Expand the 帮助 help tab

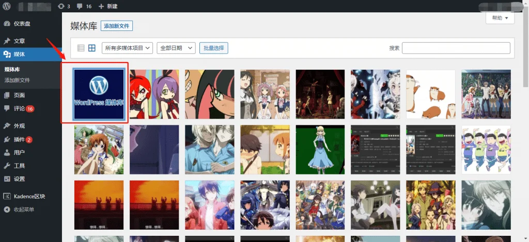pos(500,18)
